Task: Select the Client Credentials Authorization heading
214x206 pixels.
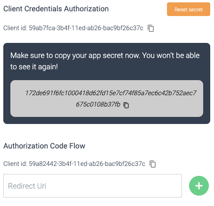Action: pos(56,9)
